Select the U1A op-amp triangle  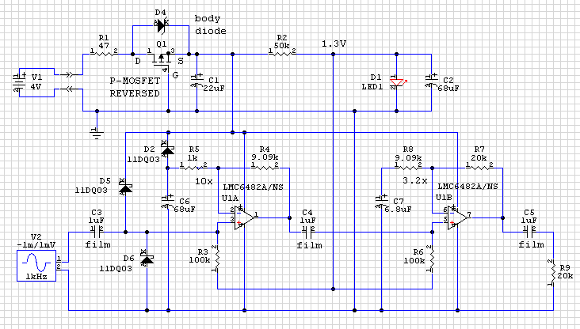click(x=244, y=217)
